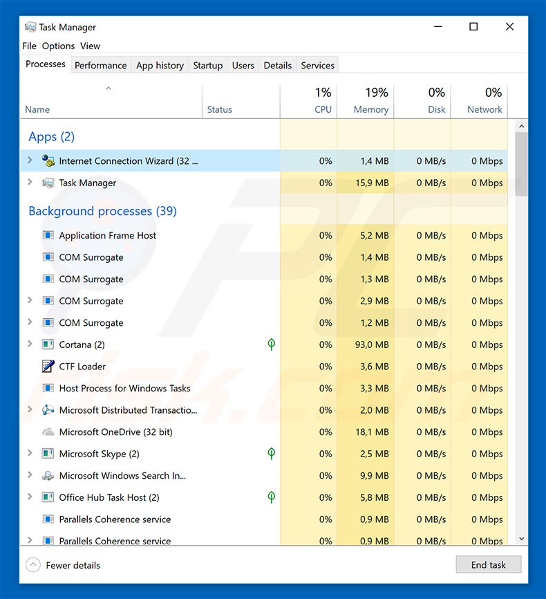Select the Application Frame Host row text
Viewport: 546px width, 599px height.
107,236
